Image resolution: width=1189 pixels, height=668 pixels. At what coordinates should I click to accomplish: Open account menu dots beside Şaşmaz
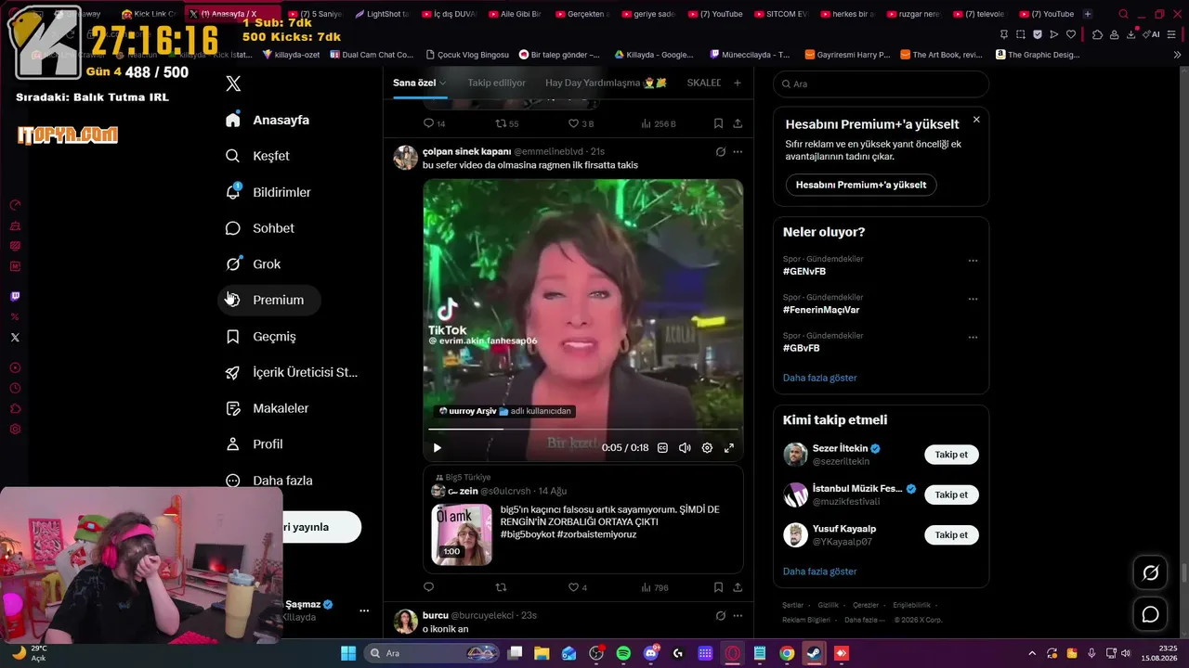tap(364, 610)
